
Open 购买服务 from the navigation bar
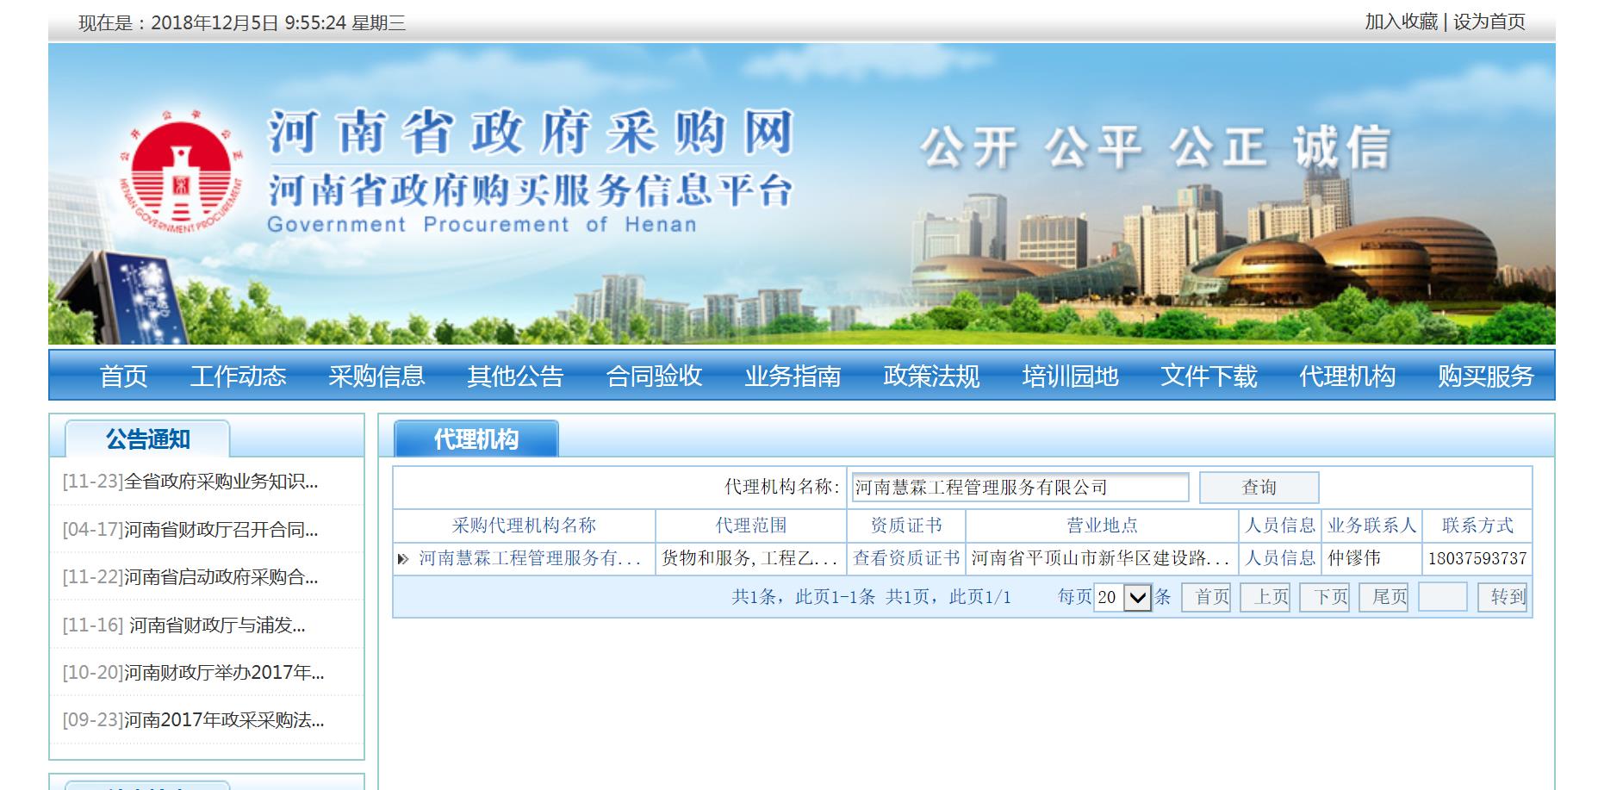[x=1485, y=376]
